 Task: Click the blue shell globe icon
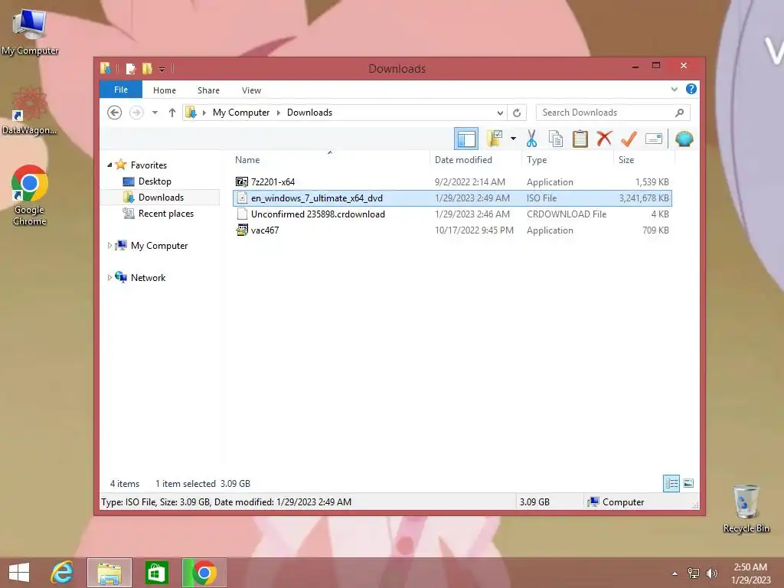pyautogui.click(x=684, y=139)
